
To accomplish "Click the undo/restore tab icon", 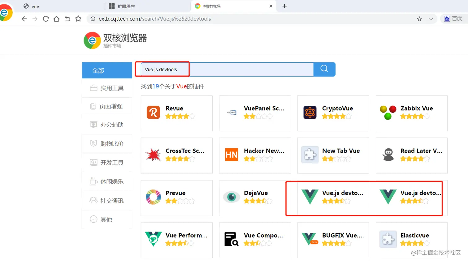I will (x=67, y=19).
